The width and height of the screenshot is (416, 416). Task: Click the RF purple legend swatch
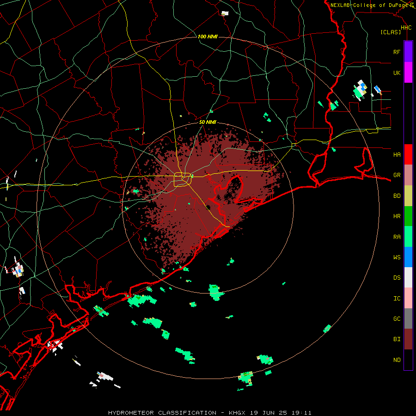click(x=408, y=52)
